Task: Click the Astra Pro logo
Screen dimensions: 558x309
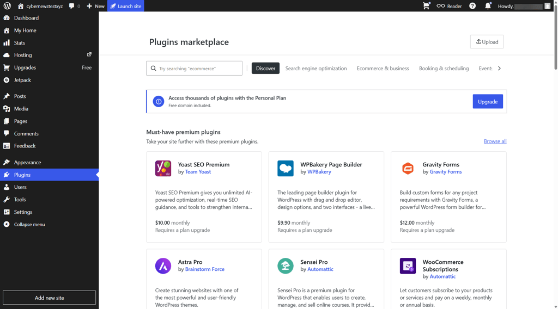Action: tap(163, 266)
